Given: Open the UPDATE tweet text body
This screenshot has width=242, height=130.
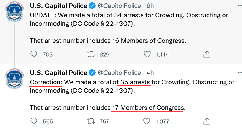Looking at the screenshot, I should pos(129,28).
